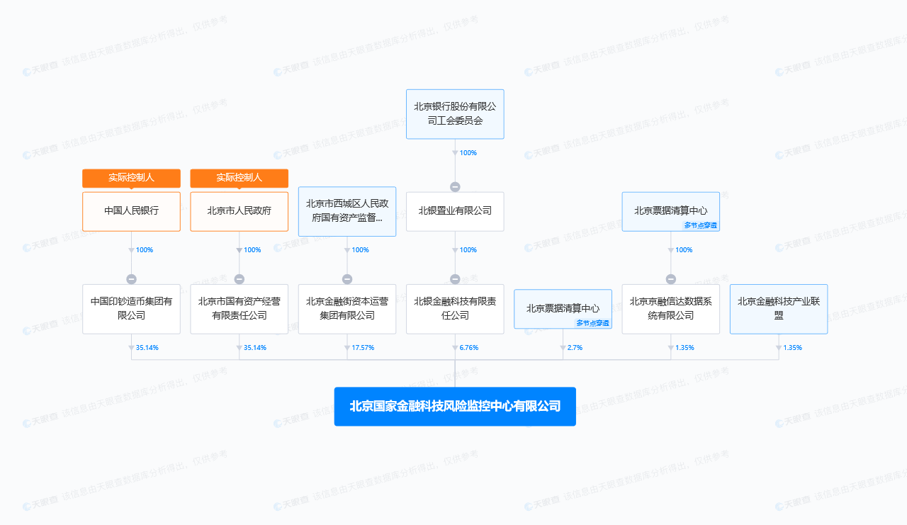The image size is (907, 525).
Task: Click 1.35% under 北京京融信达数据系统
Action: coord(685,348)
